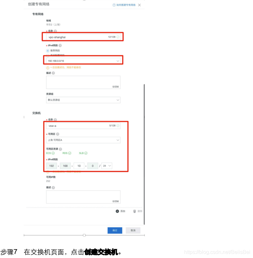Click the IPv4 CIDR help icon in VPC section
Image resolution: width=253 pixels, height=258 pixels.
(x=60, y=45)
